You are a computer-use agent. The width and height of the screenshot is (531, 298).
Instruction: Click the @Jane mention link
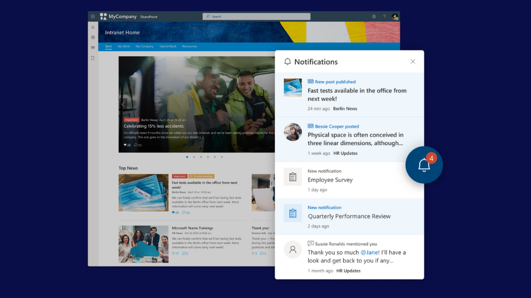[370, 252]
